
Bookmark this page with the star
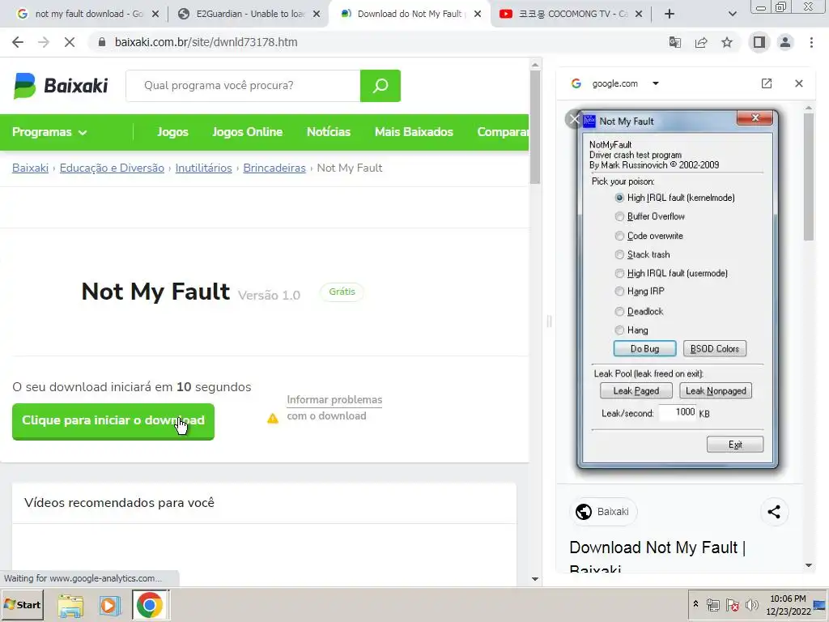(x=727, y=42)
